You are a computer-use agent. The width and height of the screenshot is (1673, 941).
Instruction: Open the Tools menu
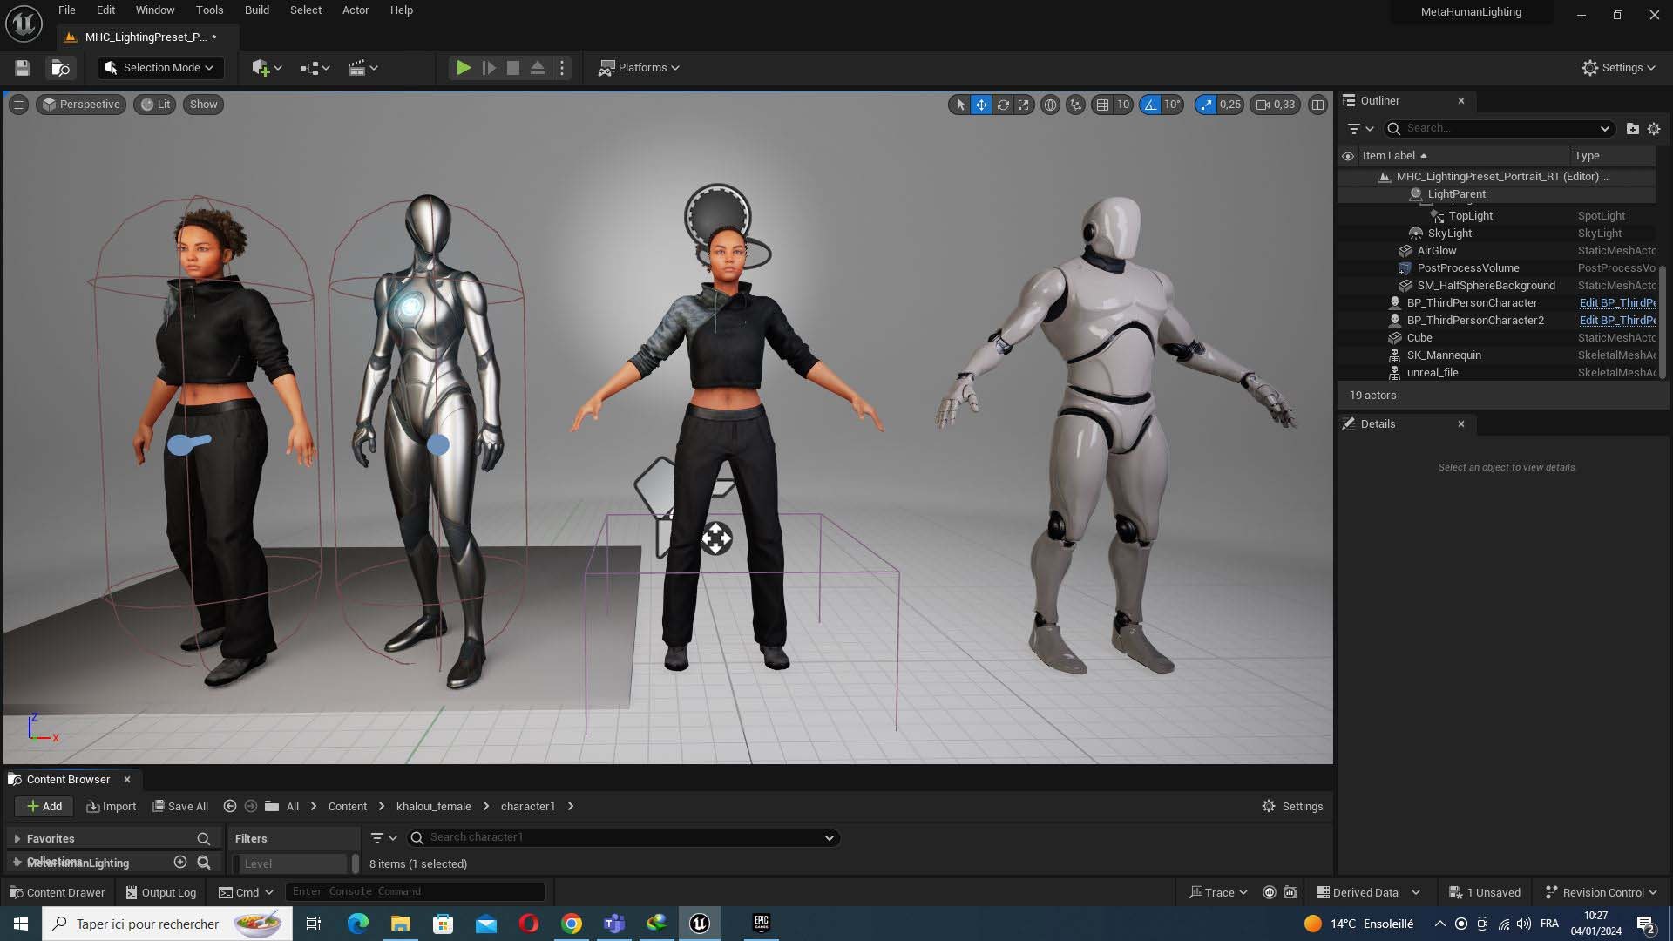(x=209, y=10)
